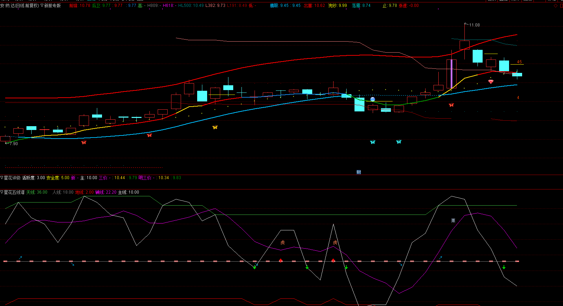The width and height of the screenshot is (563, 306).
Task: Click the rightmost green down-arrow signal
Action: pos(504,267)
